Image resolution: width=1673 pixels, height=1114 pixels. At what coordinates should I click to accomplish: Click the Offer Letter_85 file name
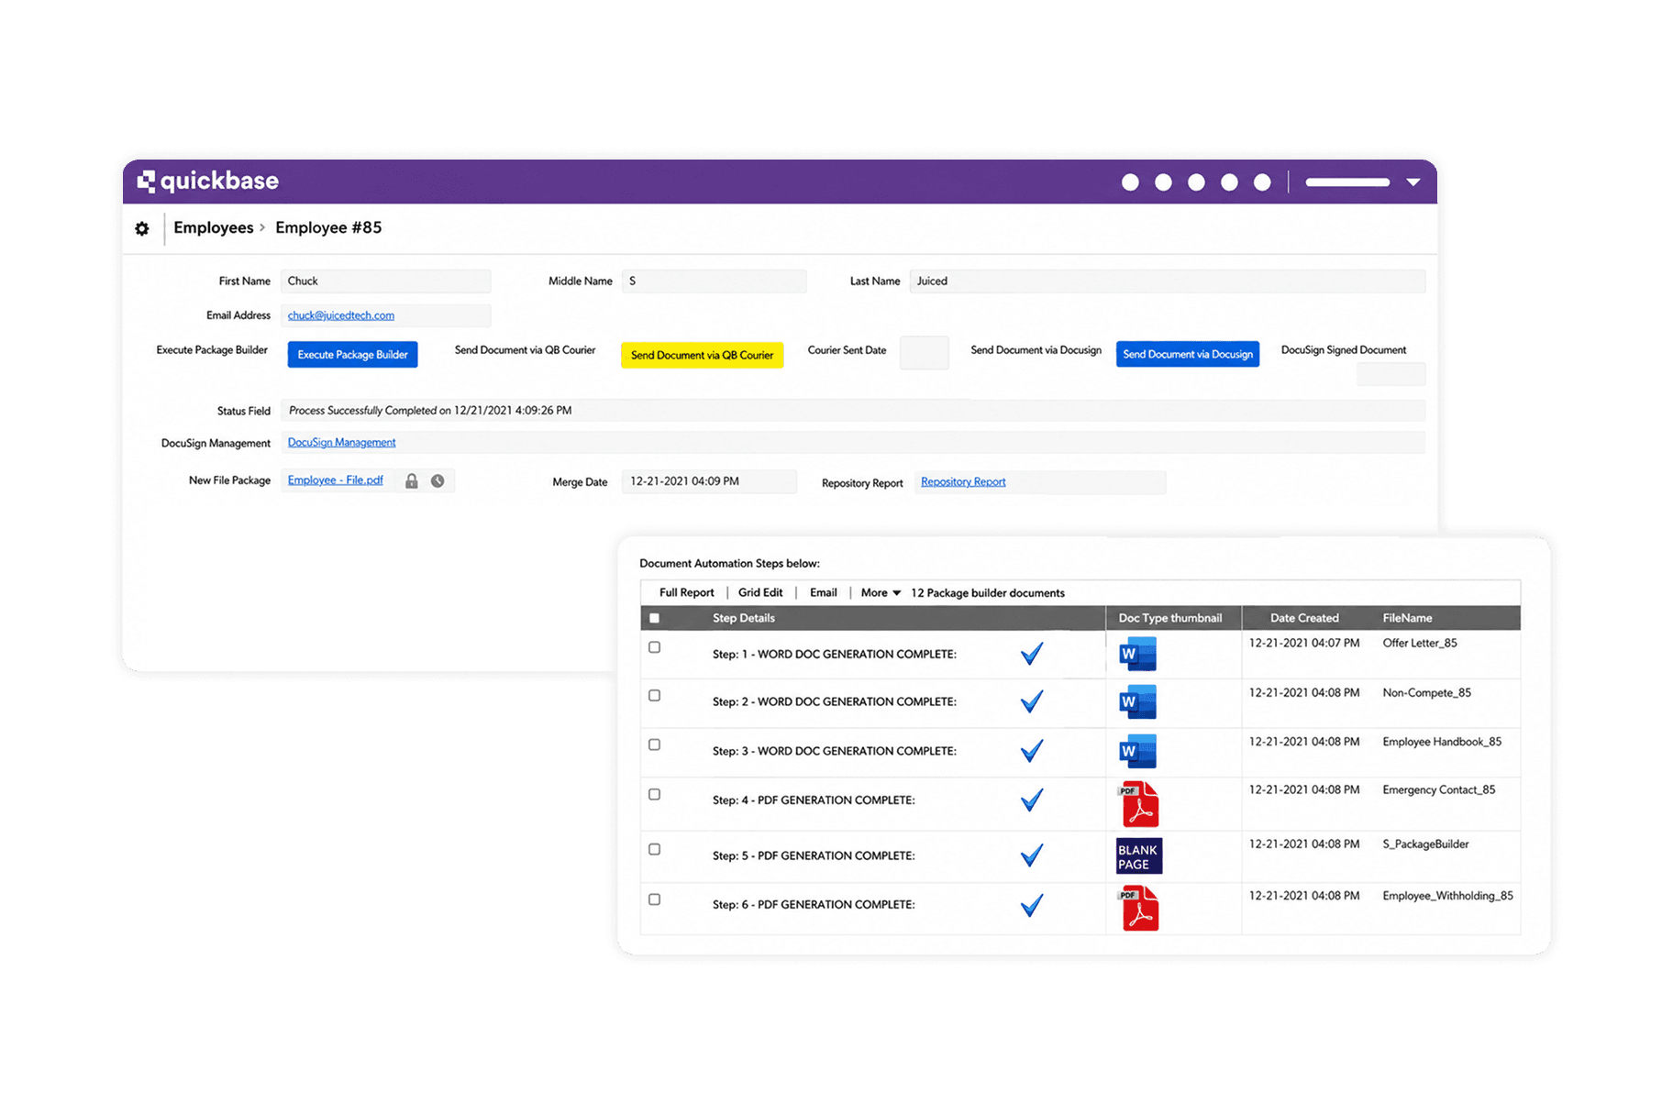pyautogui.click(x=1420, y=643)
